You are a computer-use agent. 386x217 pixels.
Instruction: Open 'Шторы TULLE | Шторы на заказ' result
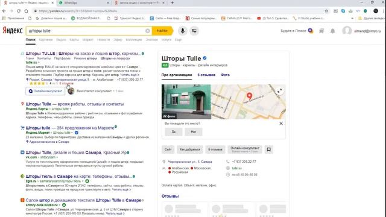click(83, 54)
